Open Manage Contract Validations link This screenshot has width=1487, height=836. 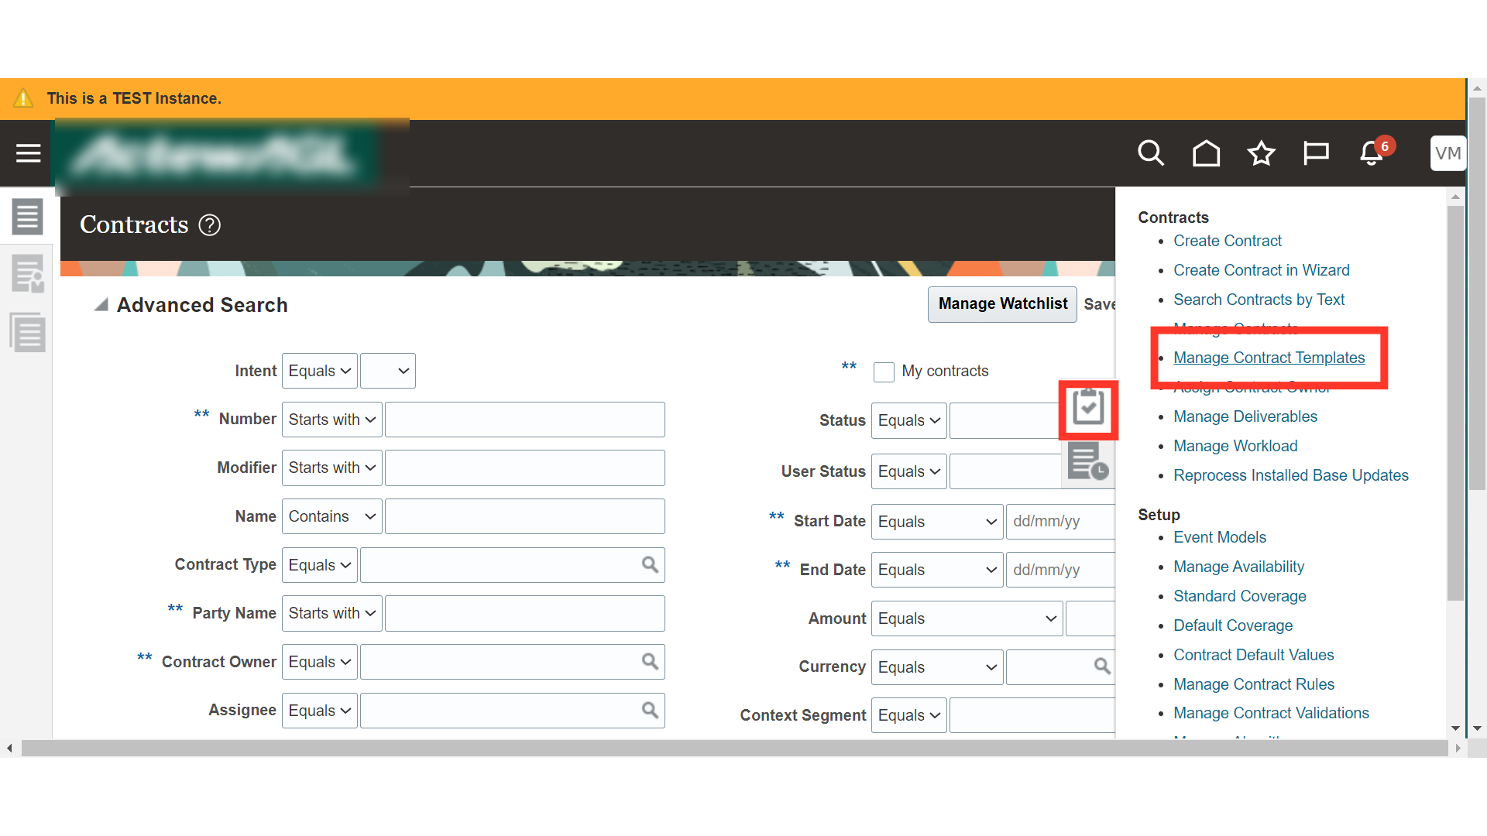click(1271, 713)
